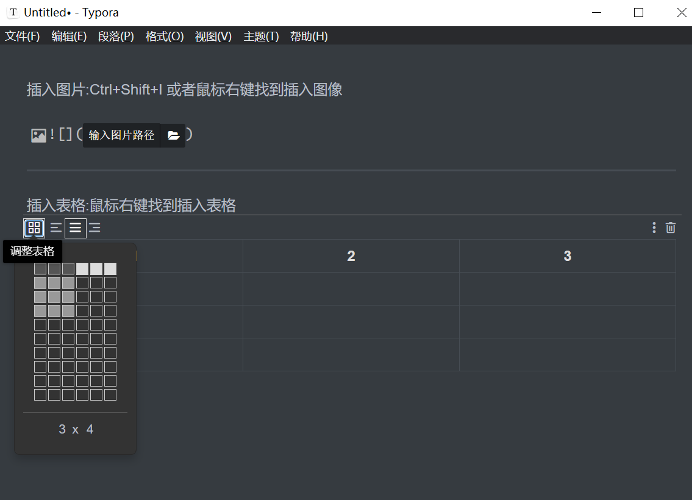Minimize the Typora window
692x500 pixels.
[597, 12]
